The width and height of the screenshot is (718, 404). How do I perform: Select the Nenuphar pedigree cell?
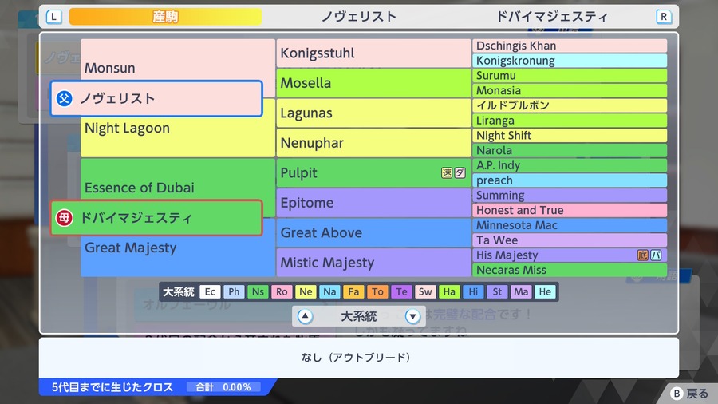[x=373, y=143]
